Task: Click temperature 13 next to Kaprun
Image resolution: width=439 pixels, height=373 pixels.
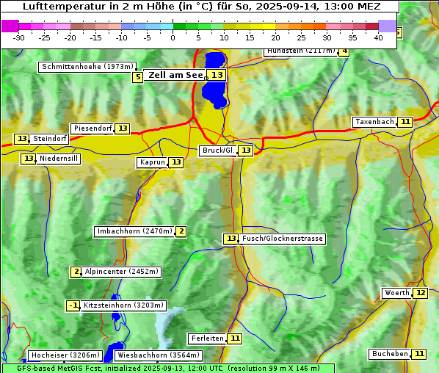Action: [176, 162]
